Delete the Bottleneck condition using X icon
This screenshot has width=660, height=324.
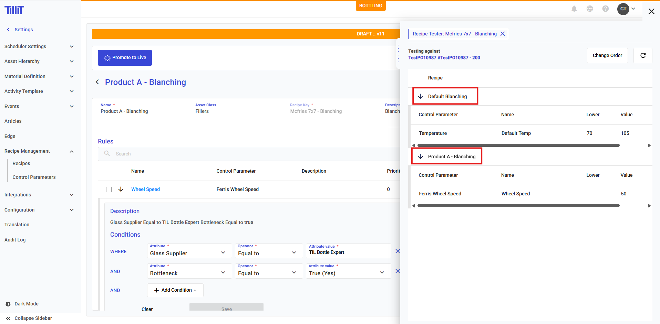tap(397, 271)
